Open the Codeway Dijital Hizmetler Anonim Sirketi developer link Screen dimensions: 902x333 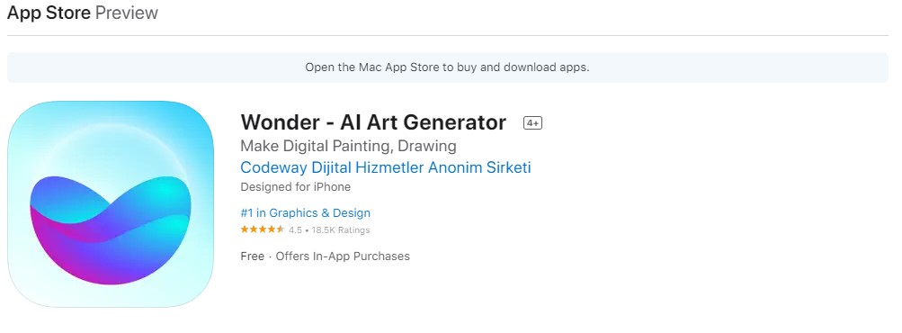[386, 167]
